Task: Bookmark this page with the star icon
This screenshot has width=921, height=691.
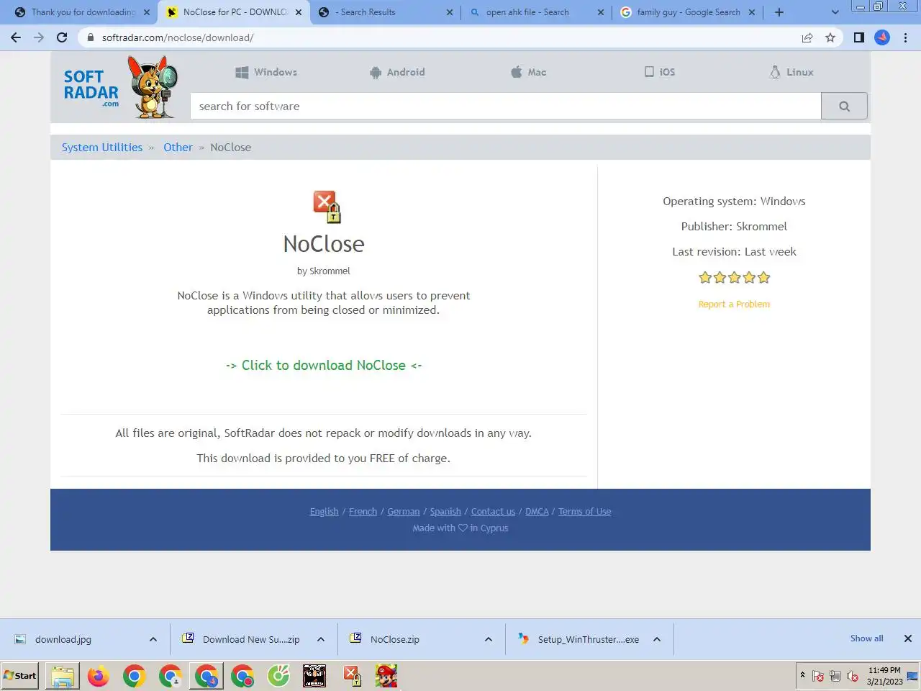Action: coord(830,37)
